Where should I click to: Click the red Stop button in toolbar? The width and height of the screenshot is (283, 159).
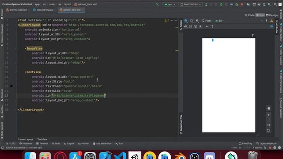[242, 4]
